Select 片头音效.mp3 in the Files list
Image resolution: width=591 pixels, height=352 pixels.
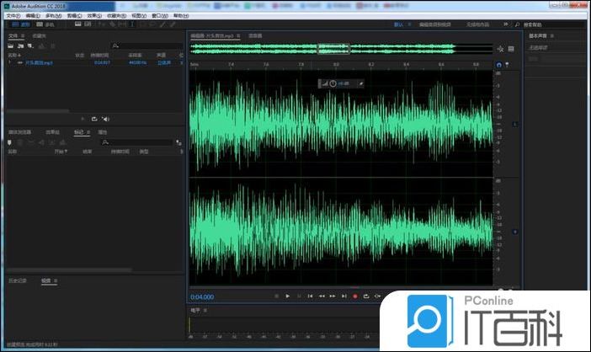[35, 62]
